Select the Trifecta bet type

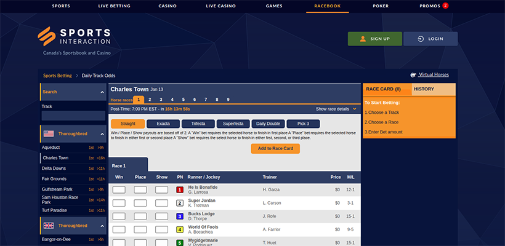(198, 124)
